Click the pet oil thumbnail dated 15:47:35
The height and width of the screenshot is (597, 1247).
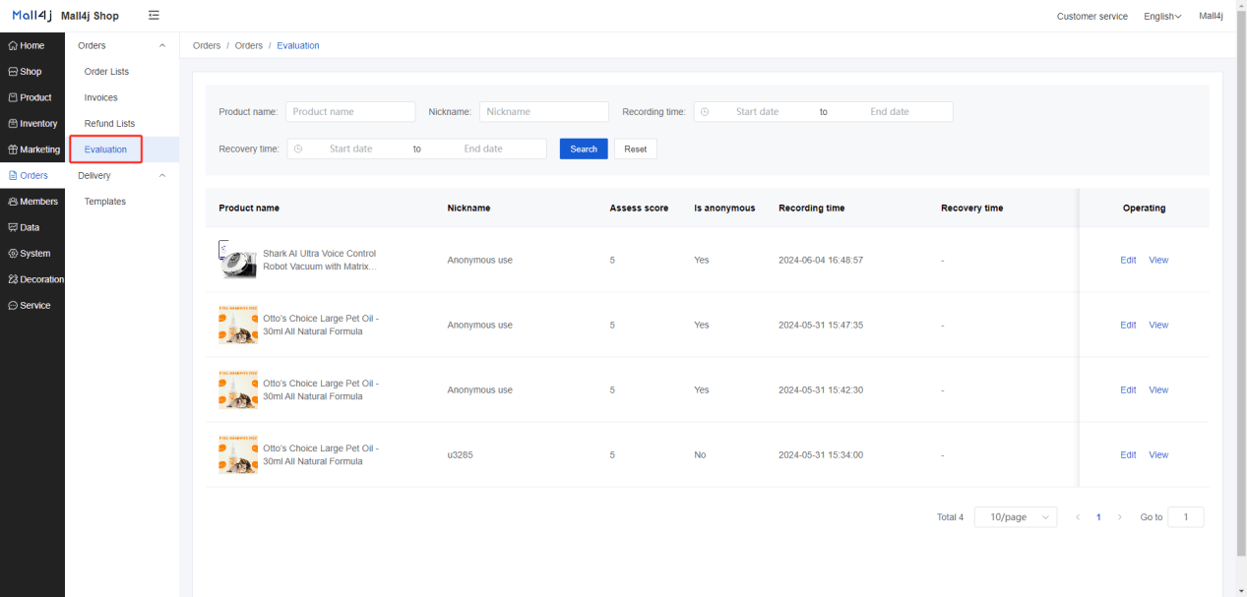pos(238,325)
